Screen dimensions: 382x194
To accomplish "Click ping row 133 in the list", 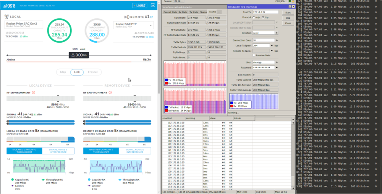I will click(227, 187).
